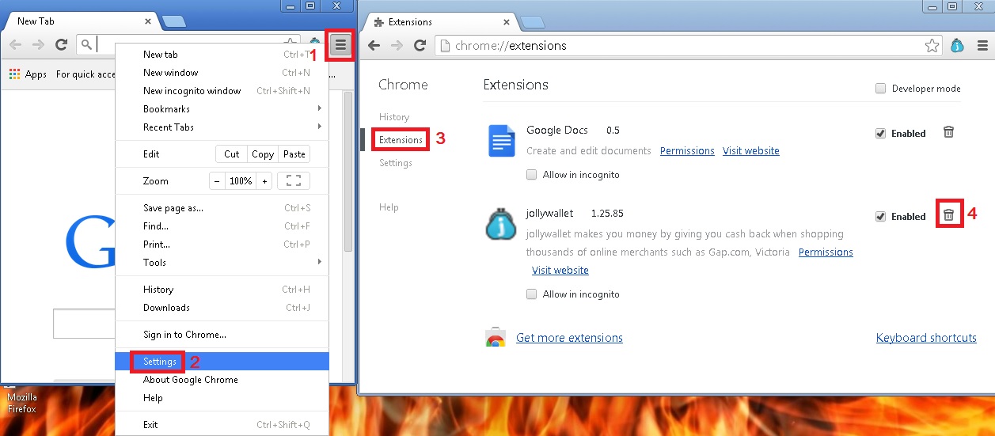Image resolution: width=995 pixels, height=436 pixels.
Task: Reload the Extensions page
Action: [x=420, y=46]
